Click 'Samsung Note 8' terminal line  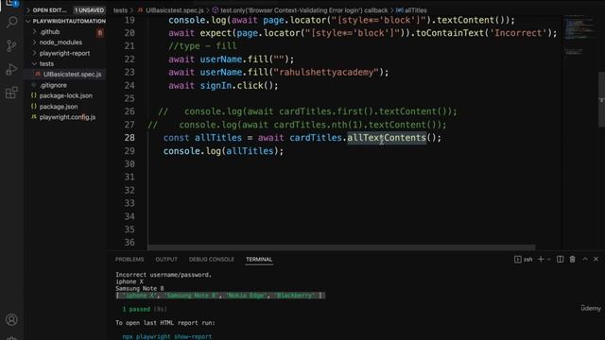click(140, 288)
